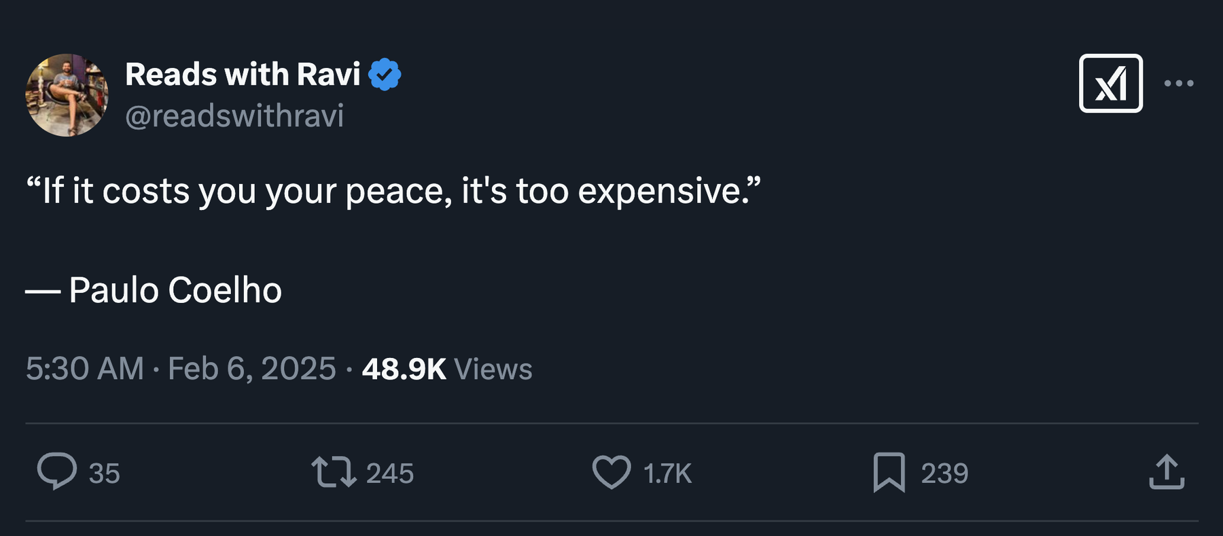
Task: Click the 35 replies count
Action: point(104,474)
